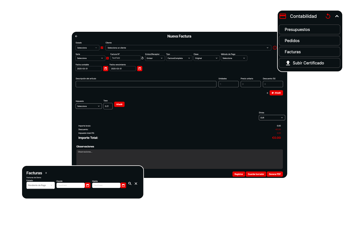The width and height of the screenshot is (359, 237).
Task: Reset the Factura Nº number with the refresh icon
Action: [142, 58]
